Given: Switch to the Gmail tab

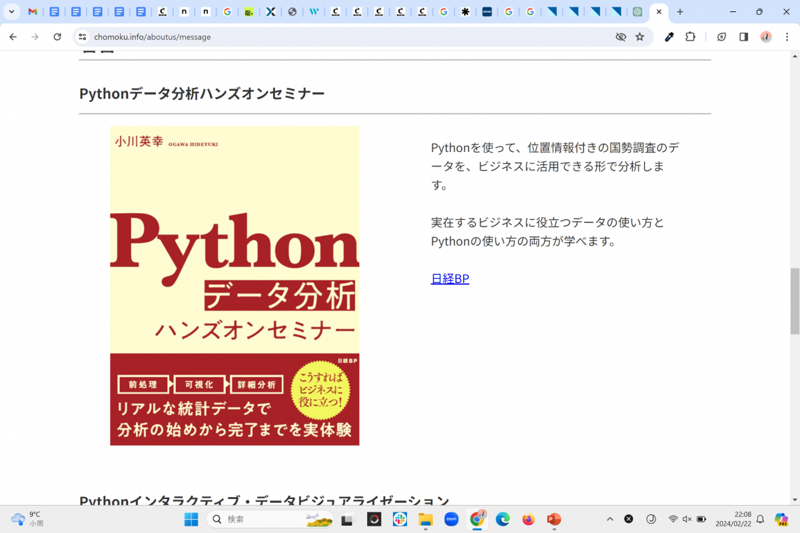Looking at the screenshot, I should coord(33,12).
